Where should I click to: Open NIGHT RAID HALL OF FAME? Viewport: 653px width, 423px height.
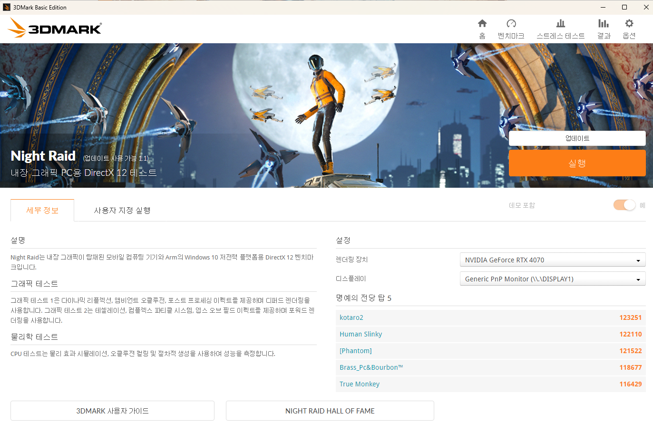[x=330, y=411]
